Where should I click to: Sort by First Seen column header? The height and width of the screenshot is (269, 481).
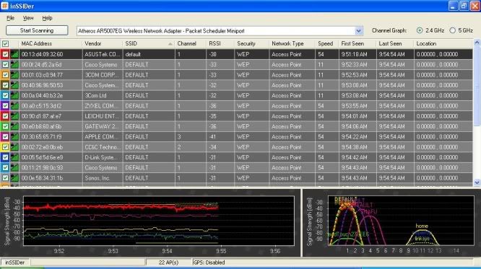[x=357, y=44]
